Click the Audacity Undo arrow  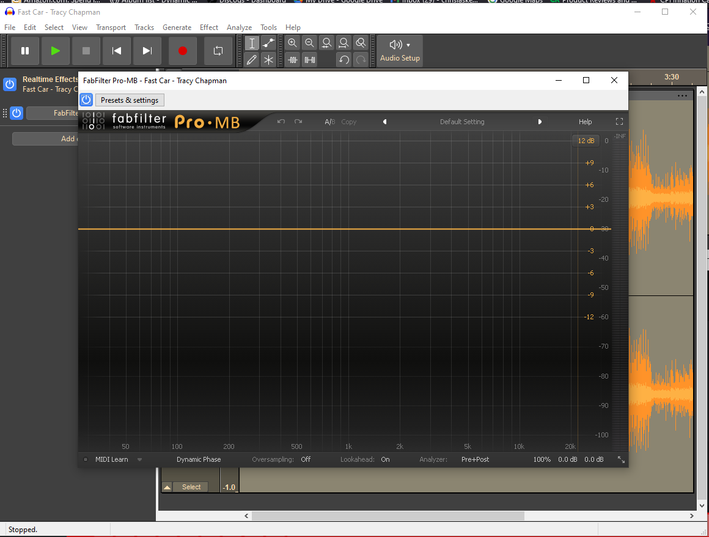point(343,60)
